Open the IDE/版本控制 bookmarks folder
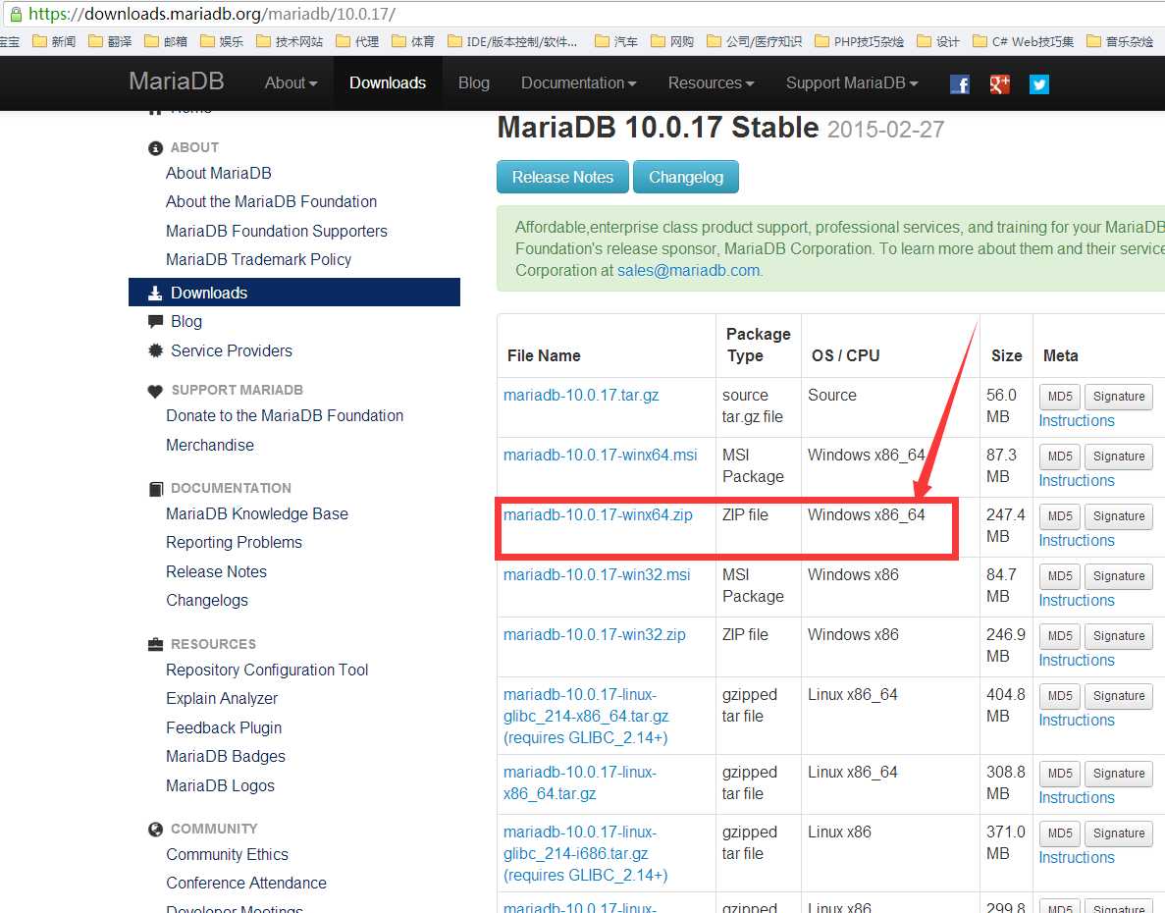This screenshot has width=1165, height=913. [512, 41]
